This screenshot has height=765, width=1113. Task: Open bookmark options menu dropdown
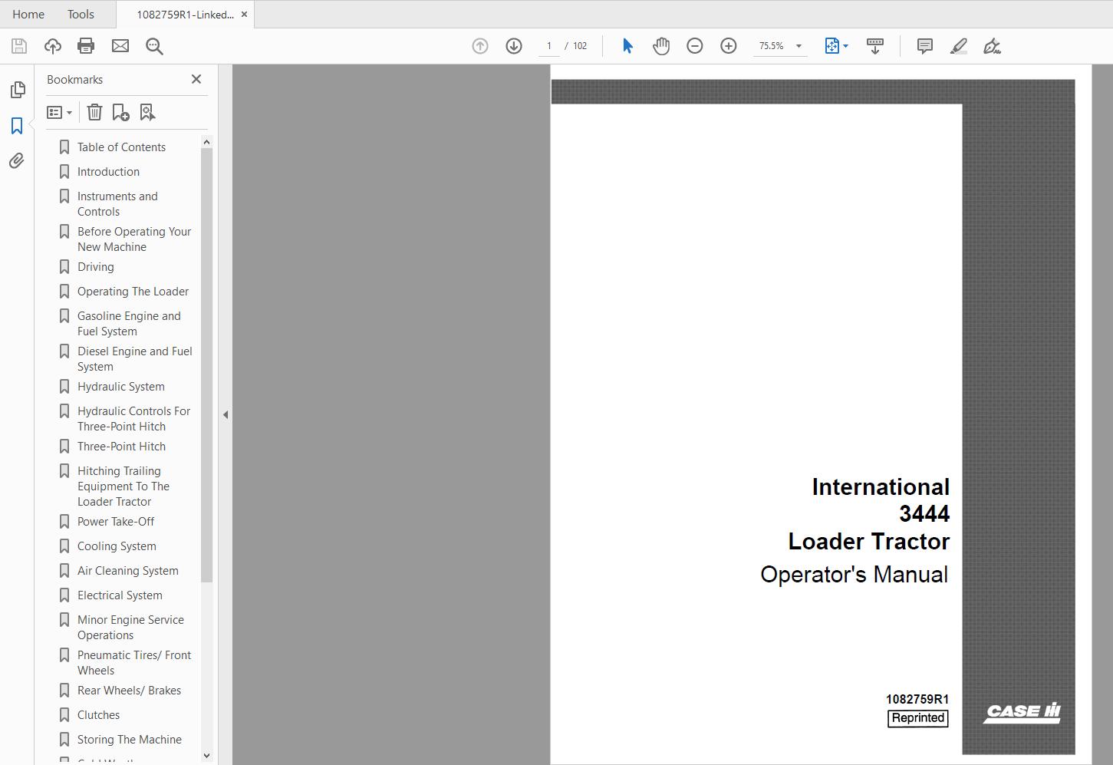[59, 113]
